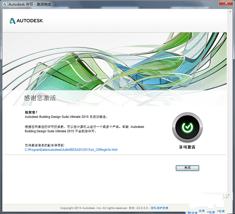
Task: Click the green 许可激活 checkmark badge icon
Action: pyautogui.click(x=187, y=127)
